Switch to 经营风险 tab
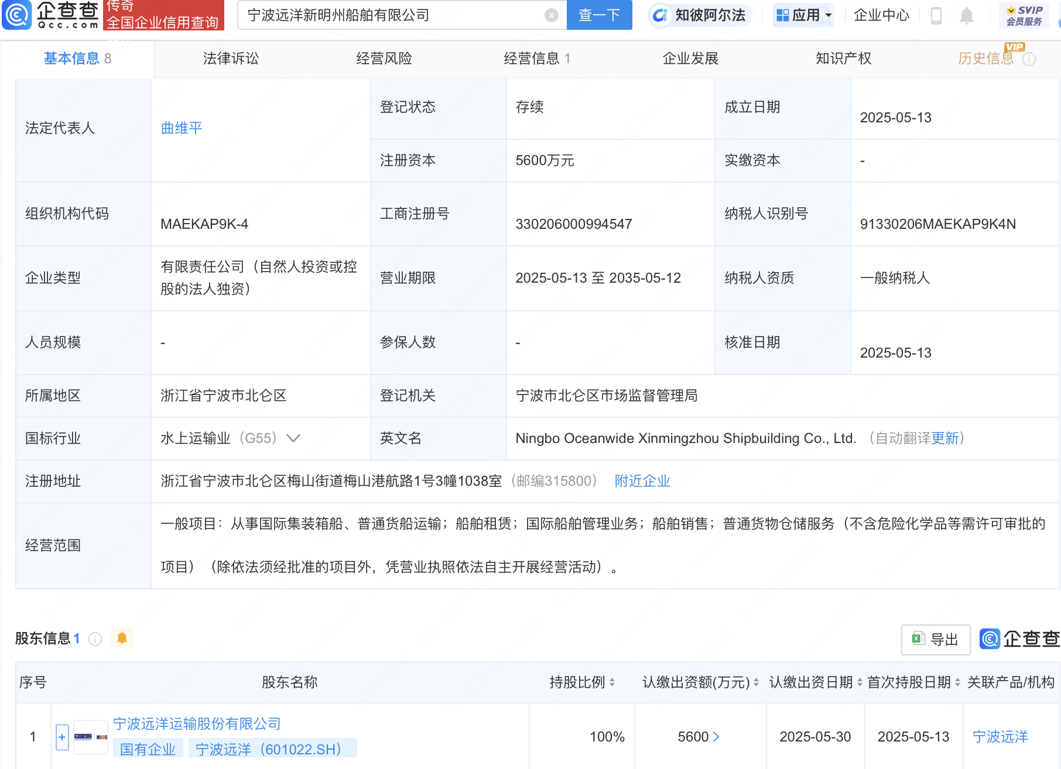Image resolution: width=1061 pixels, height=769 pixels. [384, 59]
